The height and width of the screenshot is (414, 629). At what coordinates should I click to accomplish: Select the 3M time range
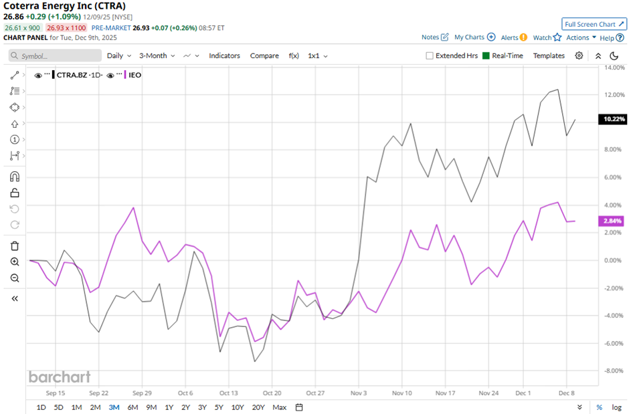114,407
